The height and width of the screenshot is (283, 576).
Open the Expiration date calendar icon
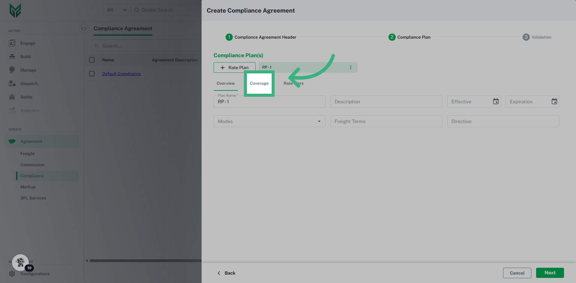[554, 102]
